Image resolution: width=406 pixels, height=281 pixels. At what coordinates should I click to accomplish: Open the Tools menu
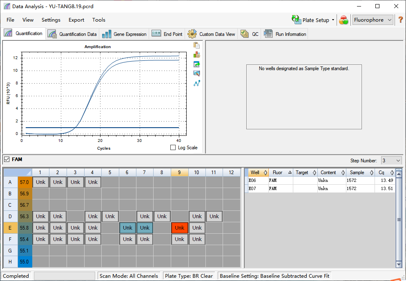click(99, 20)
